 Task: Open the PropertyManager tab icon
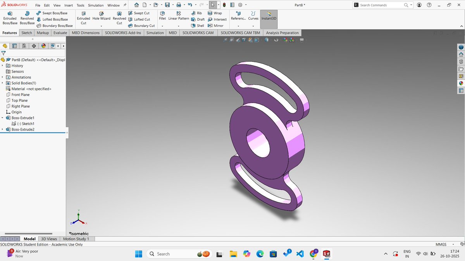(x=14, y=46)
